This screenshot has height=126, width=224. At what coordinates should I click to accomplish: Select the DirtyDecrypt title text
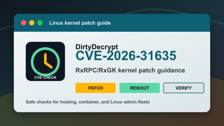97,47
